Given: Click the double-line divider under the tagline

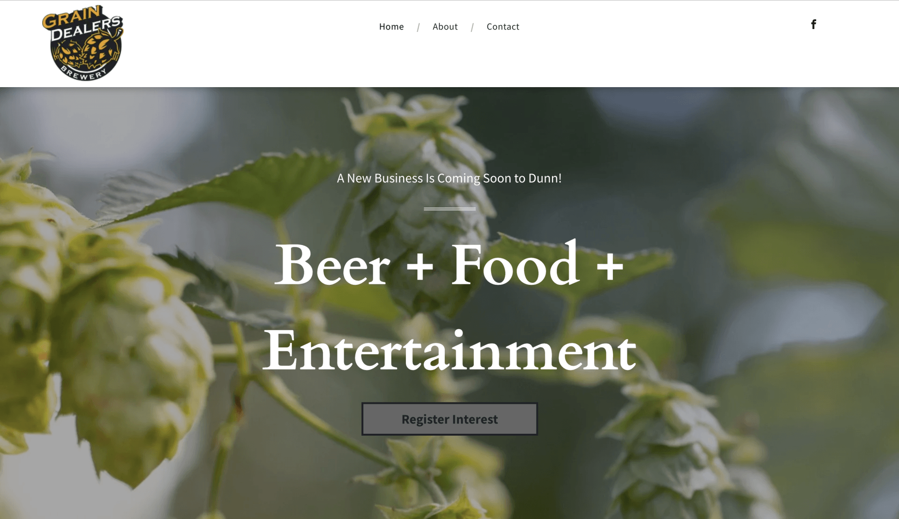Looking at the screenshot, I should (449, 209).
